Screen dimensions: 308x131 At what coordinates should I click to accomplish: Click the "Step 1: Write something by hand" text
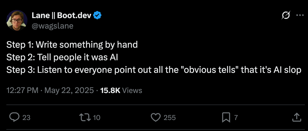click(x=72, y=45)
